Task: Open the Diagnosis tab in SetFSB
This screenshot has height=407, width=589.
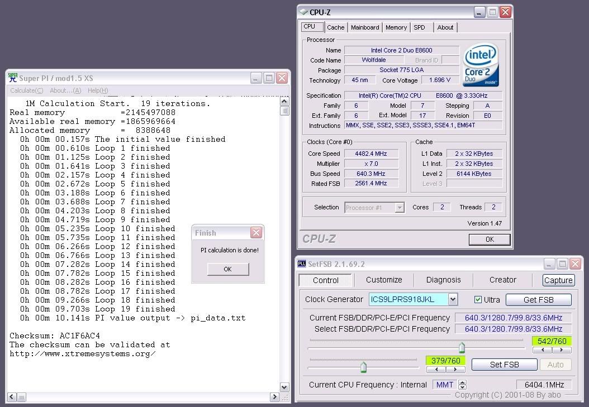Action: (x=443, y=280)
